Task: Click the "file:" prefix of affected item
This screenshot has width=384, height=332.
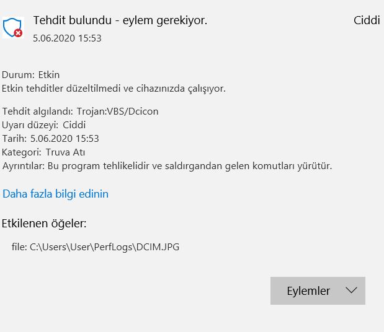Action: (19, 247)
